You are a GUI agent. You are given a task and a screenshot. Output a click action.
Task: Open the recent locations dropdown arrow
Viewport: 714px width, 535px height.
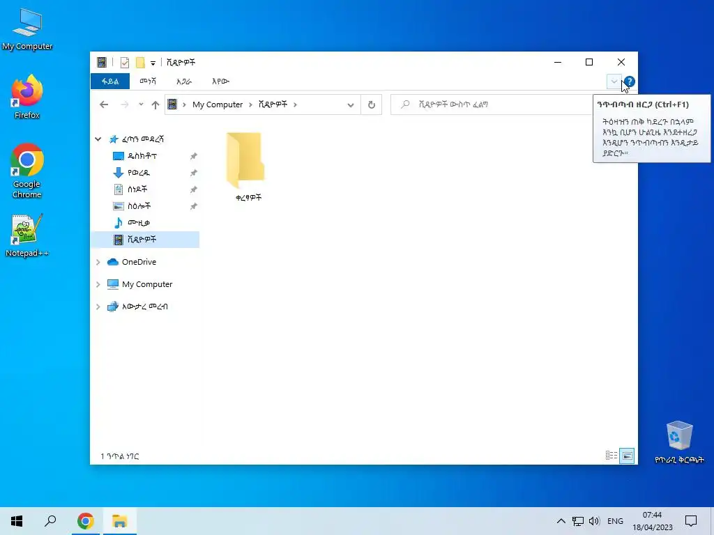click(141, 104)
